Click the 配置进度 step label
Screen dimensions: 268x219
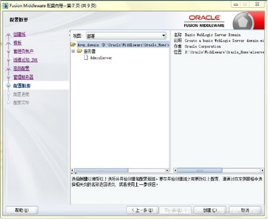[x=21, y=94]
